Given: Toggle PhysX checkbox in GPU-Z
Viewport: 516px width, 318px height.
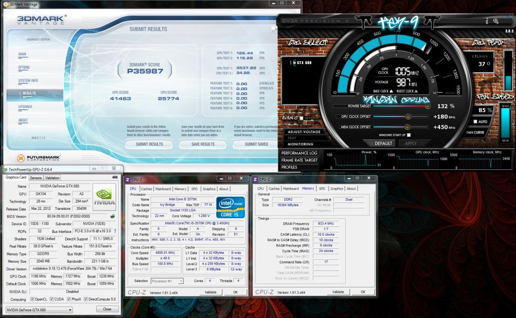Looking at the screenshot, I should [69, 299].
